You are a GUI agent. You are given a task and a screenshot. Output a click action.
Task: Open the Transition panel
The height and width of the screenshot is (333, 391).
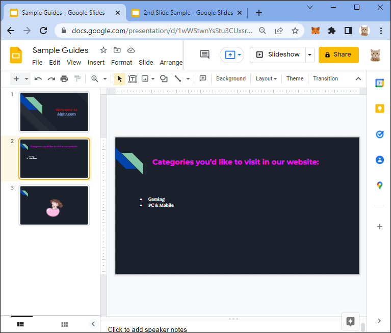pyautogui.click(x=325, y=78)
